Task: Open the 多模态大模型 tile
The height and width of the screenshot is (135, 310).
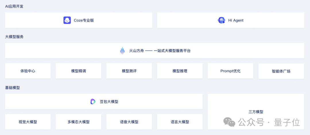Action: pos(78,122)
